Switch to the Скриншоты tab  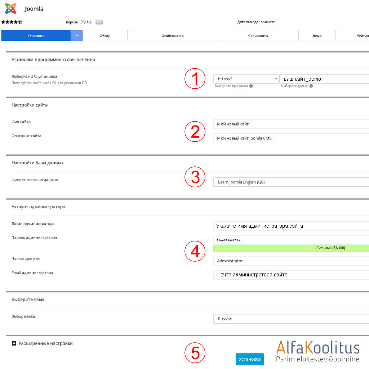coord(258,36)
